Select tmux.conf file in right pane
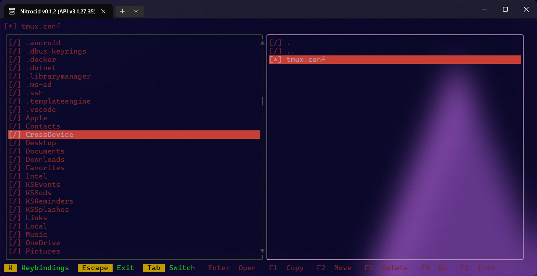537x276 pixels. pos(306,59)
